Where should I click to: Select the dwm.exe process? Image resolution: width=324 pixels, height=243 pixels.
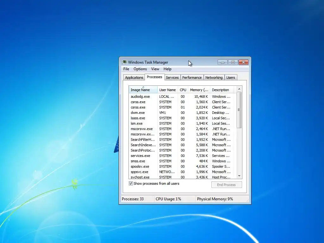click(183, 113)
